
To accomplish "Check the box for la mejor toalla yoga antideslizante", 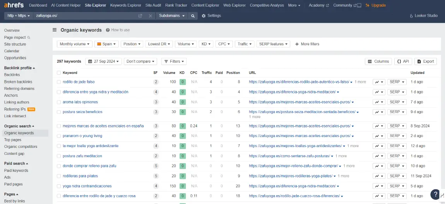I will click(59, 146).
